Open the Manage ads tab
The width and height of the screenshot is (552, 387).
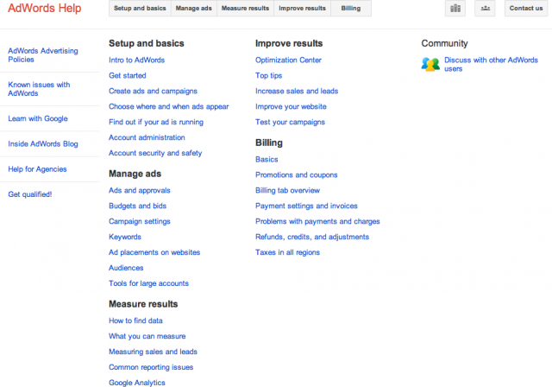click(x=193, y=8)
